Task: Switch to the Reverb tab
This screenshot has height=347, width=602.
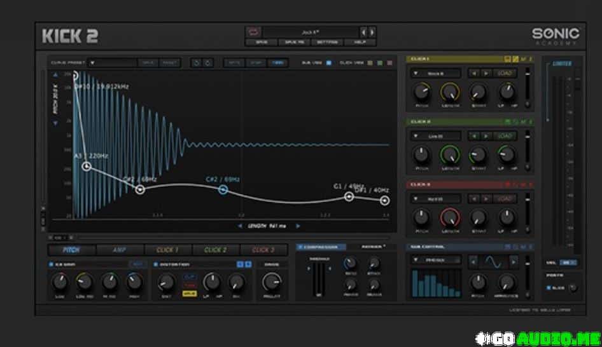Action: click(x=373, y=247)
